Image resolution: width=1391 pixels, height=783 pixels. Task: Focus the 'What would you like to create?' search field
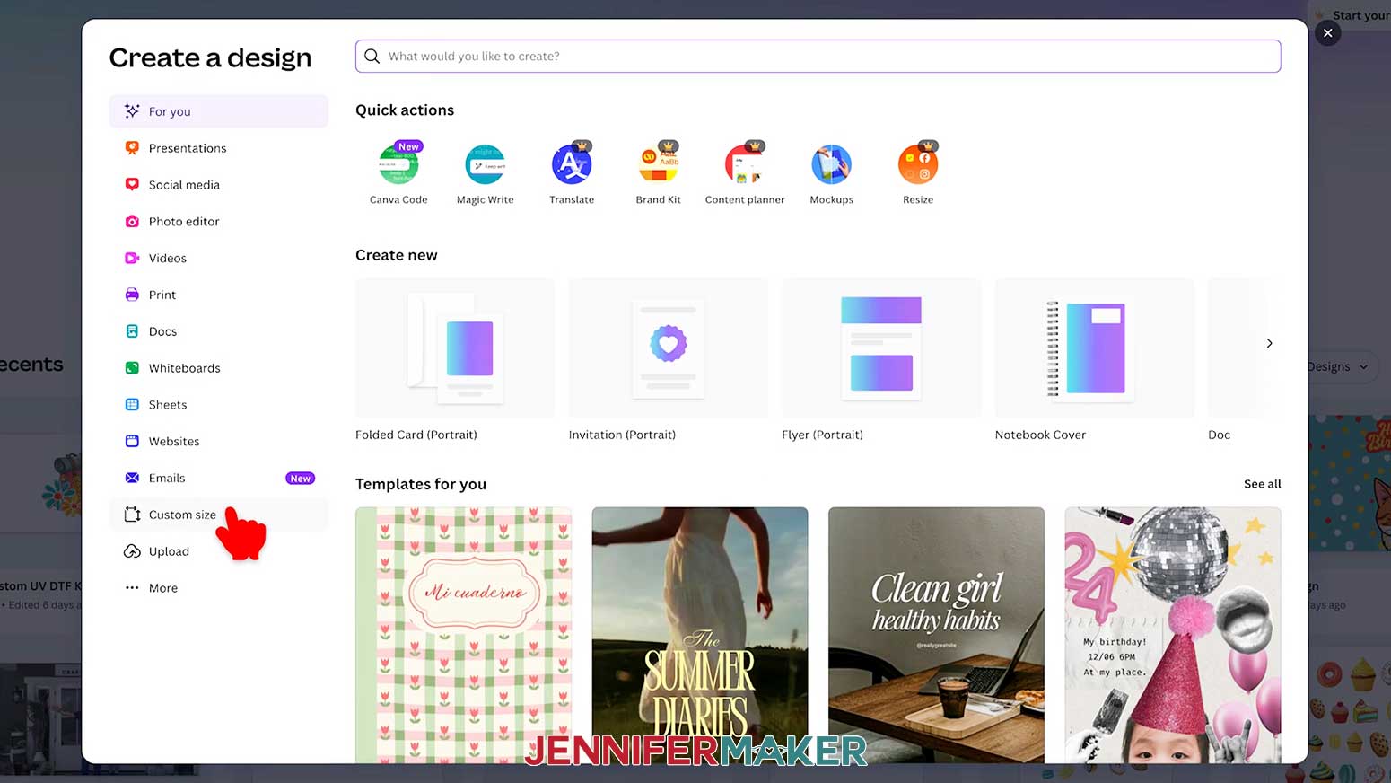pos(818,56)
